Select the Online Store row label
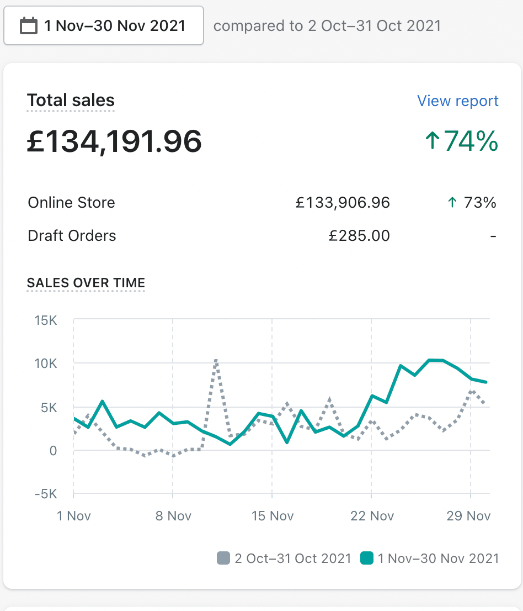Viewport: 523px width, 611px height. click(x=71, y=203)
